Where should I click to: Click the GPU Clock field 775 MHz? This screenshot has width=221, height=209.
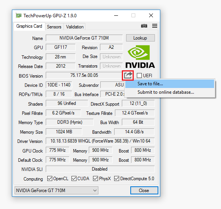[x=58, y=150]
